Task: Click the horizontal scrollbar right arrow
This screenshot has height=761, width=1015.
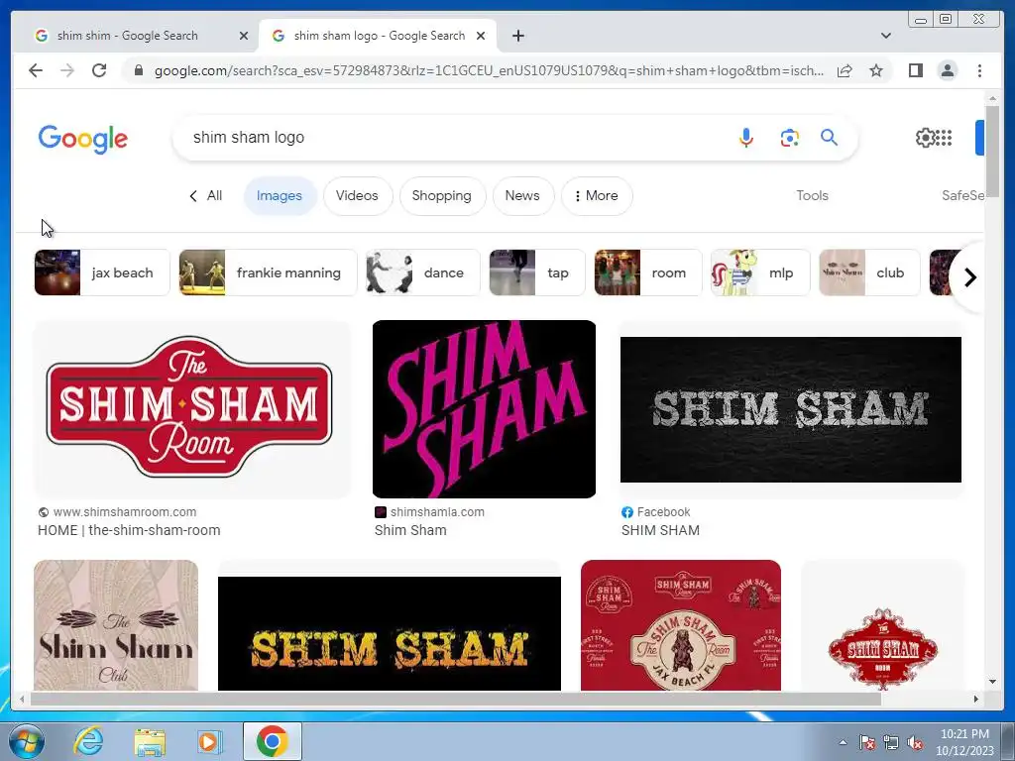Action: (x=976, y=699)
